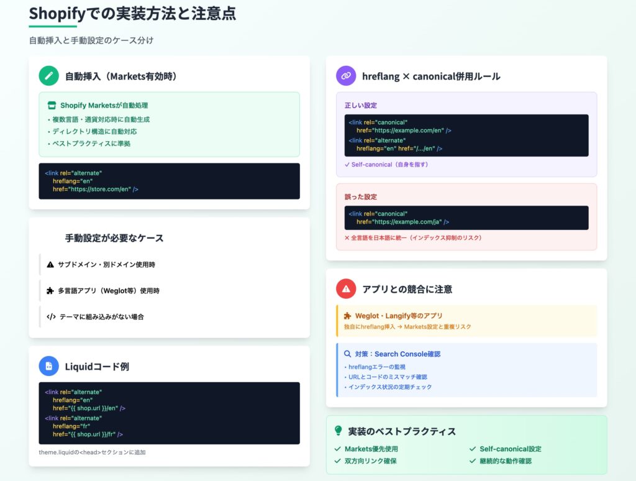Click the label 誤った設定
The image size is (636, 481).
[361, 197]
